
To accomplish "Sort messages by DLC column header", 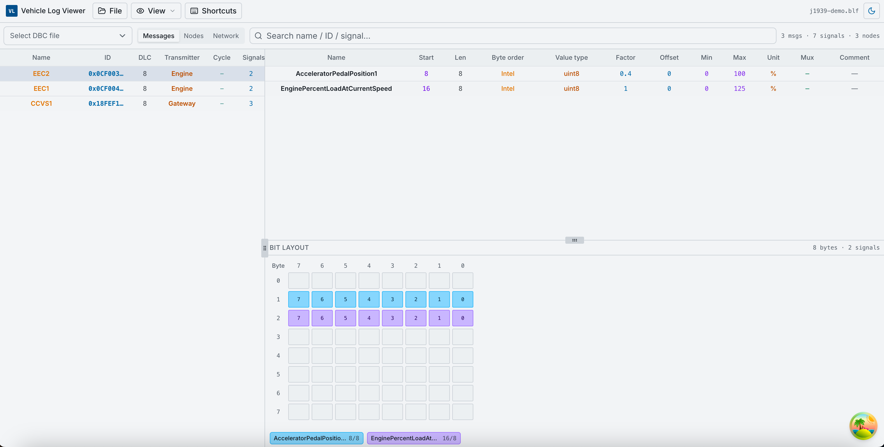I will pos(145,58).
